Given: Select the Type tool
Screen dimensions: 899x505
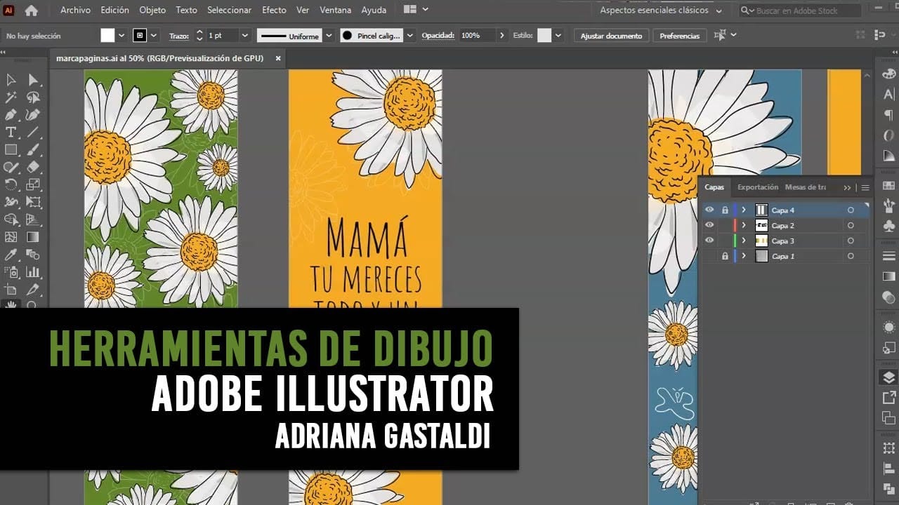Looking at the screenshot, I should coord(11,133).
